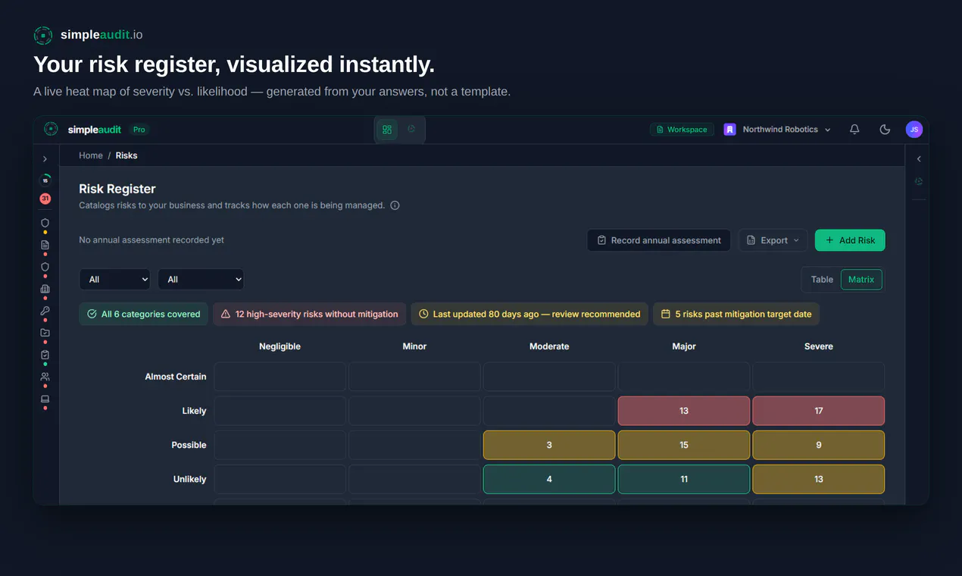Click the Moderate column header
Image resolution: width=962 pixels, height=576 pixels.
(x=549, y=346)
